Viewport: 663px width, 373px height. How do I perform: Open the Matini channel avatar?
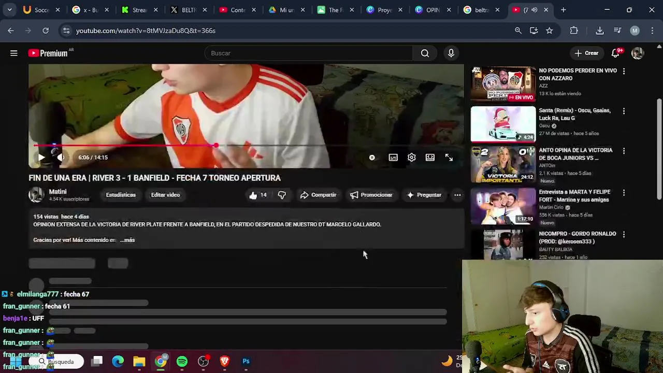tap(36, 195)
